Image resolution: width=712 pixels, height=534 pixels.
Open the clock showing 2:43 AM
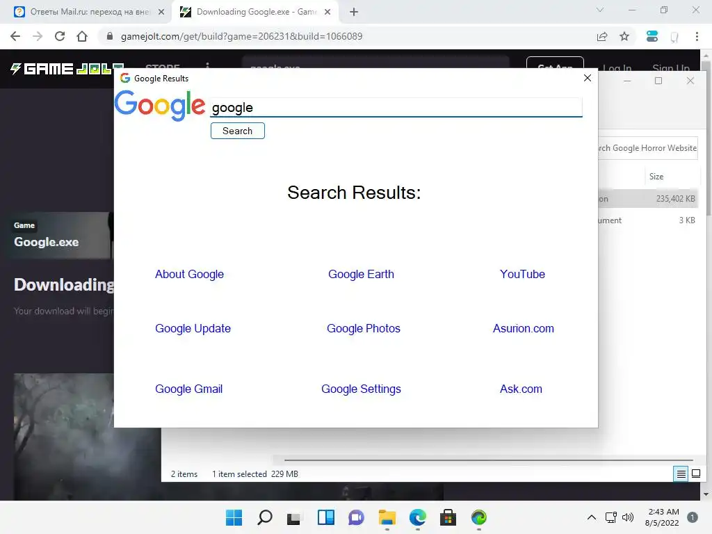(662, 517)
